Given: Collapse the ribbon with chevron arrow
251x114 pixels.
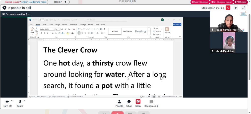Looking at the screenshot, I should point(180,37).
